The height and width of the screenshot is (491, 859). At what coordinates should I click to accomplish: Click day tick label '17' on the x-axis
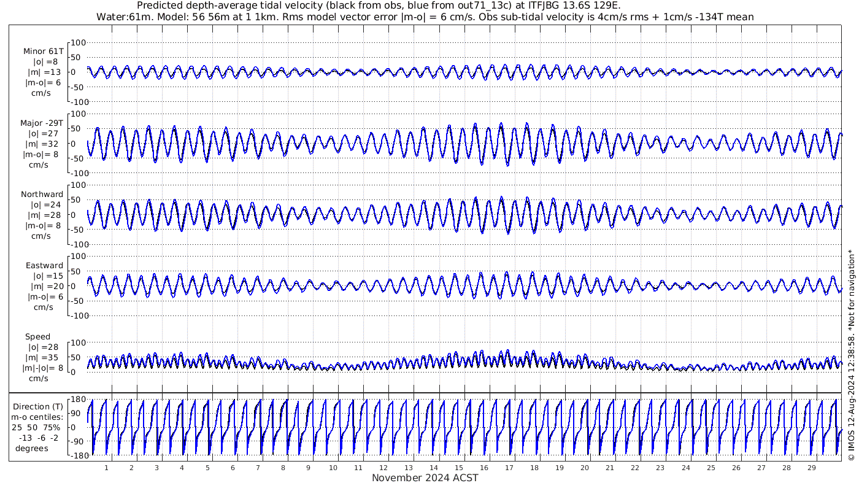pos(509,468)
